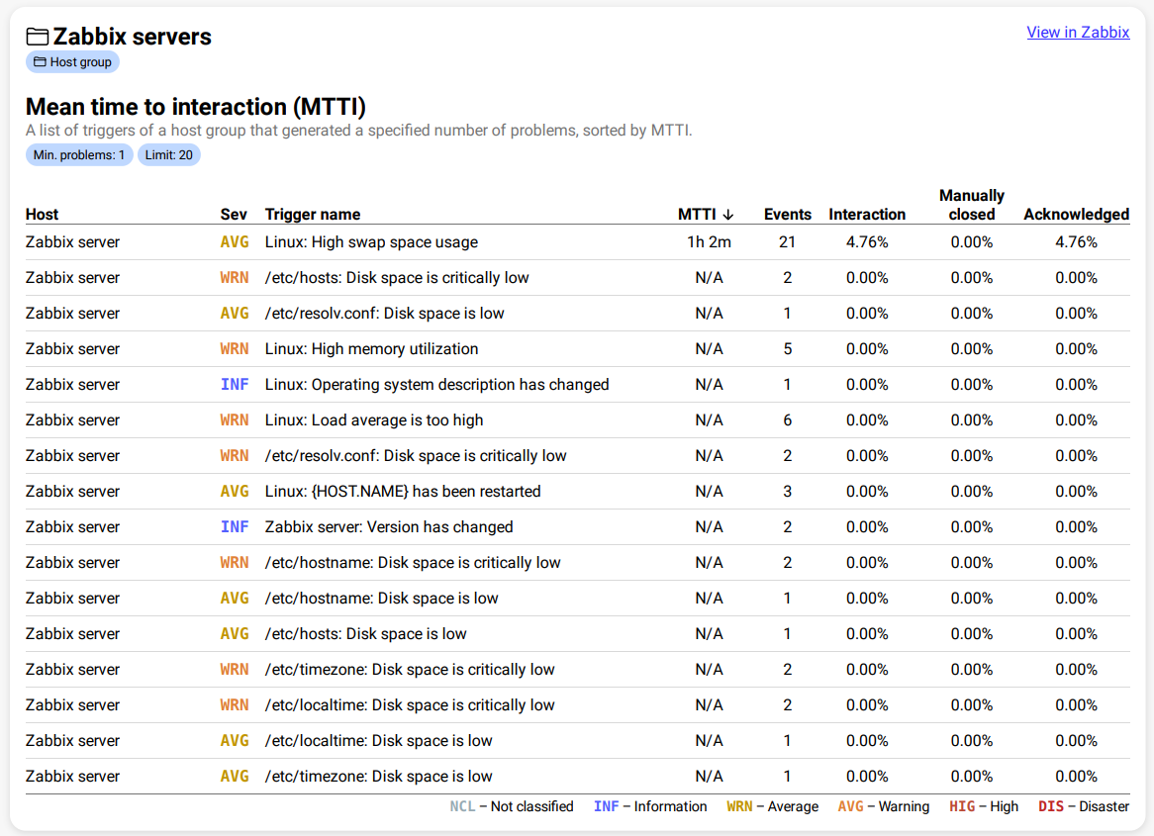Screen dimensions: 1154x836
Task: Open the Min. problems filter chip
Action: click(x=79, y=154)
